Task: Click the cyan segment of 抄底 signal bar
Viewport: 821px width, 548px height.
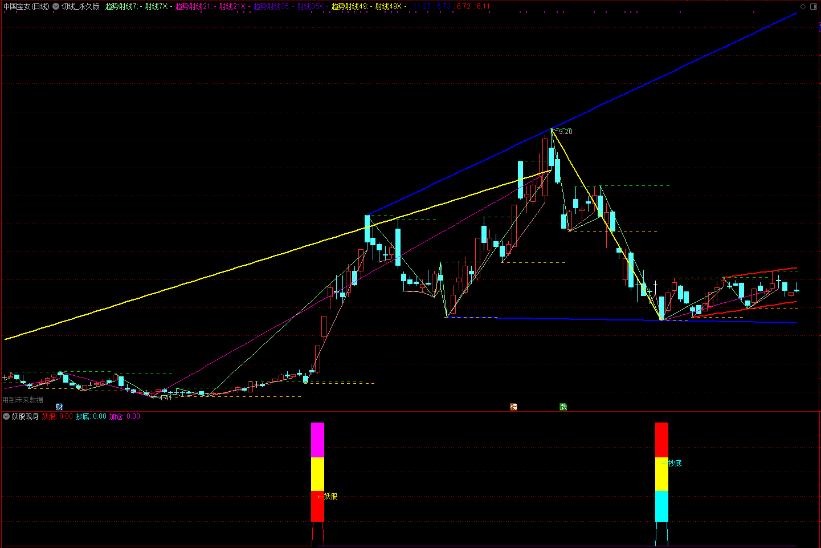Action: tap(661, 506)
